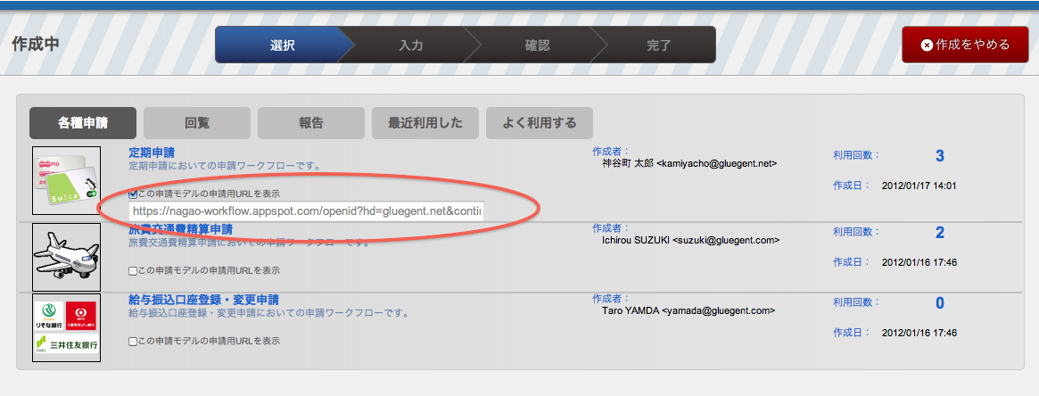
Task: Click the 入力 step in progress bar
Action: (x=411, y=45)
